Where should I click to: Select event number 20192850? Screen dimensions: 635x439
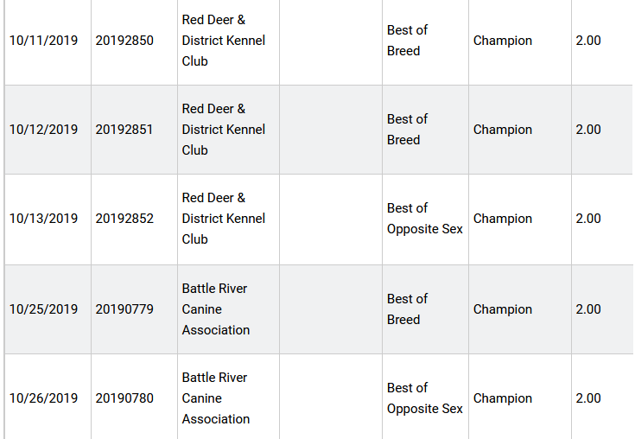[124, 41]
